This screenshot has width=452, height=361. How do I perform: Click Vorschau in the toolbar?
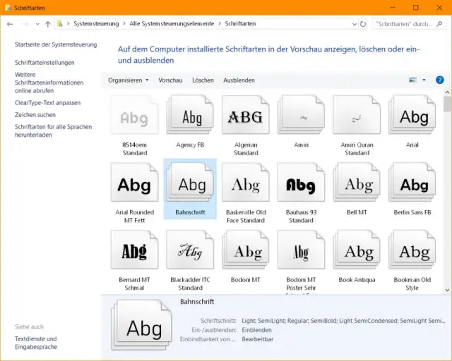click(x=170, y=80)
